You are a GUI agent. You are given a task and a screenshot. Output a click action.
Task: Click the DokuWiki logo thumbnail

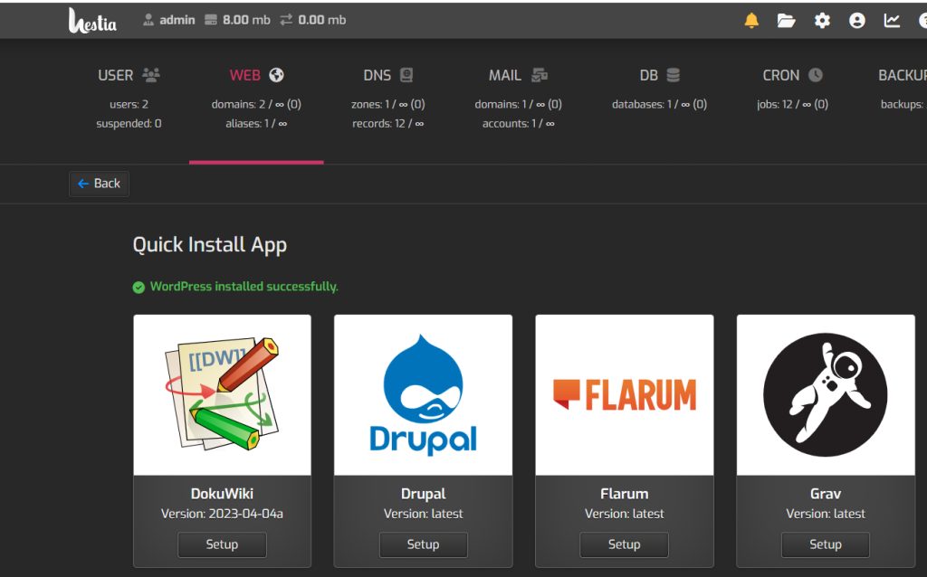click(223, 394)
